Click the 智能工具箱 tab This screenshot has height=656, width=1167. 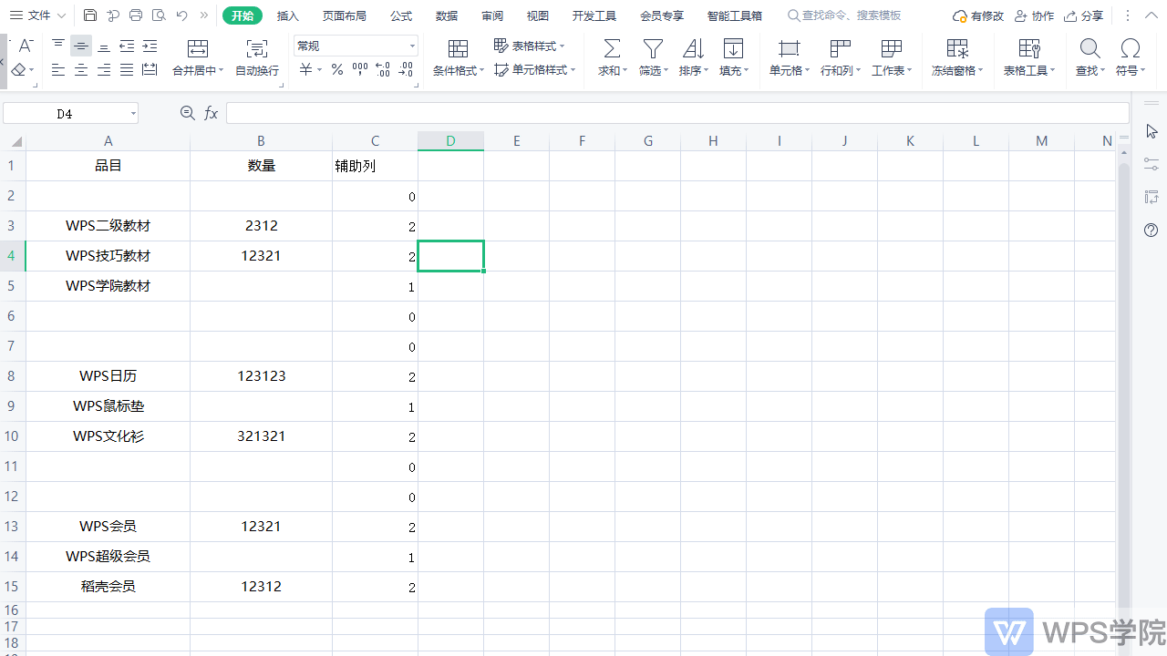[735, 15]
